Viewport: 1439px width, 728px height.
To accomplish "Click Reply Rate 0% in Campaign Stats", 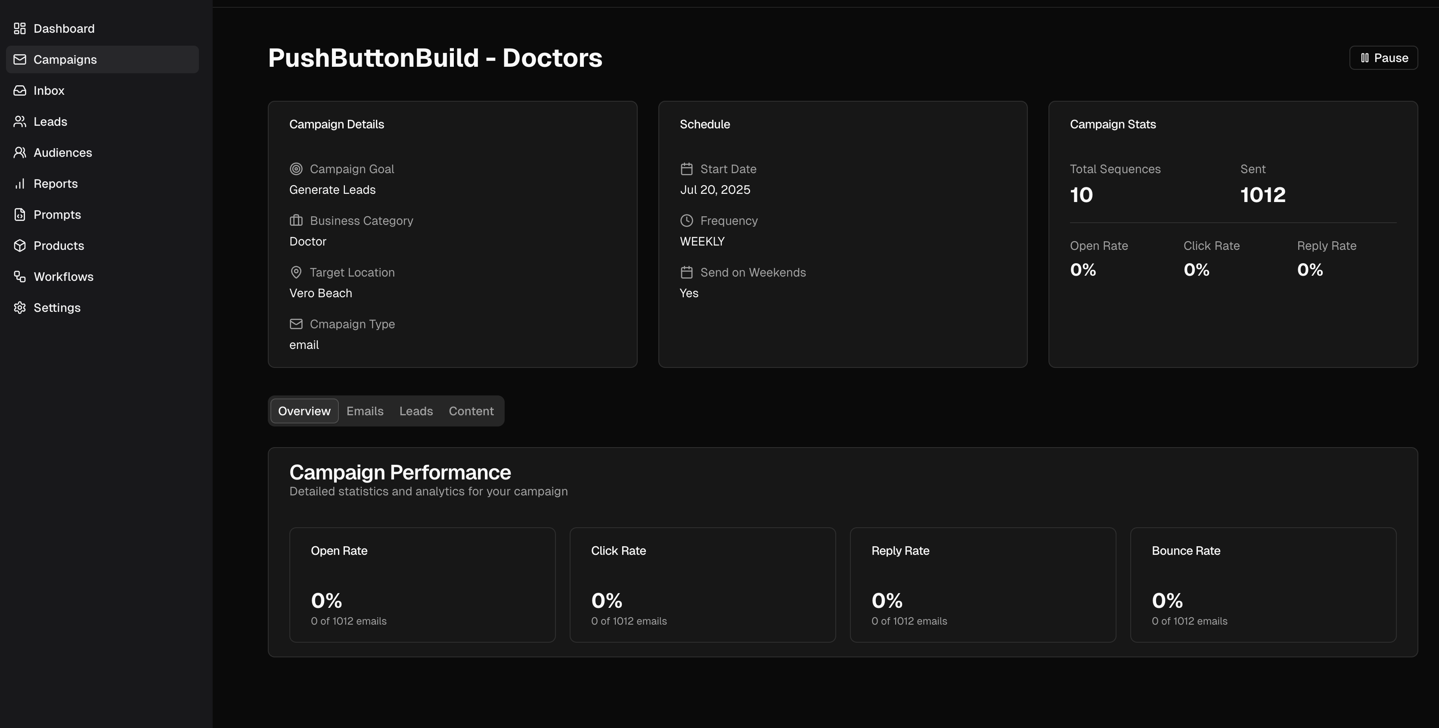I will tap(1310, 269).
